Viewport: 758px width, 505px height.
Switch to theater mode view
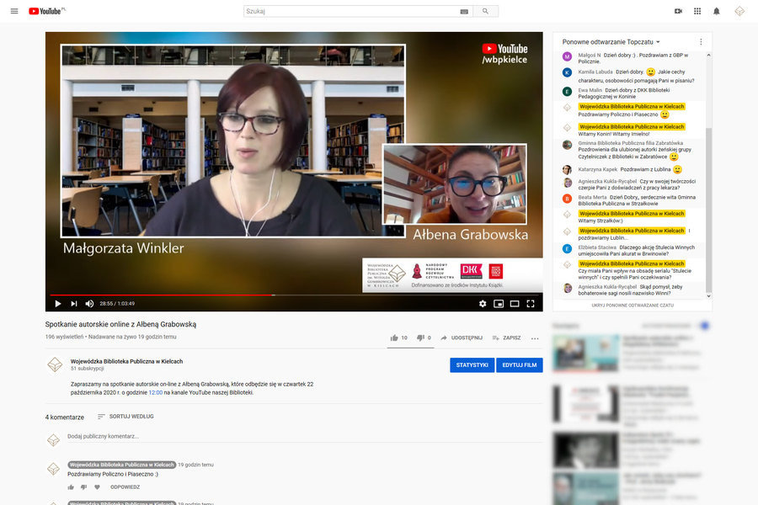click(x=515, y=304)
